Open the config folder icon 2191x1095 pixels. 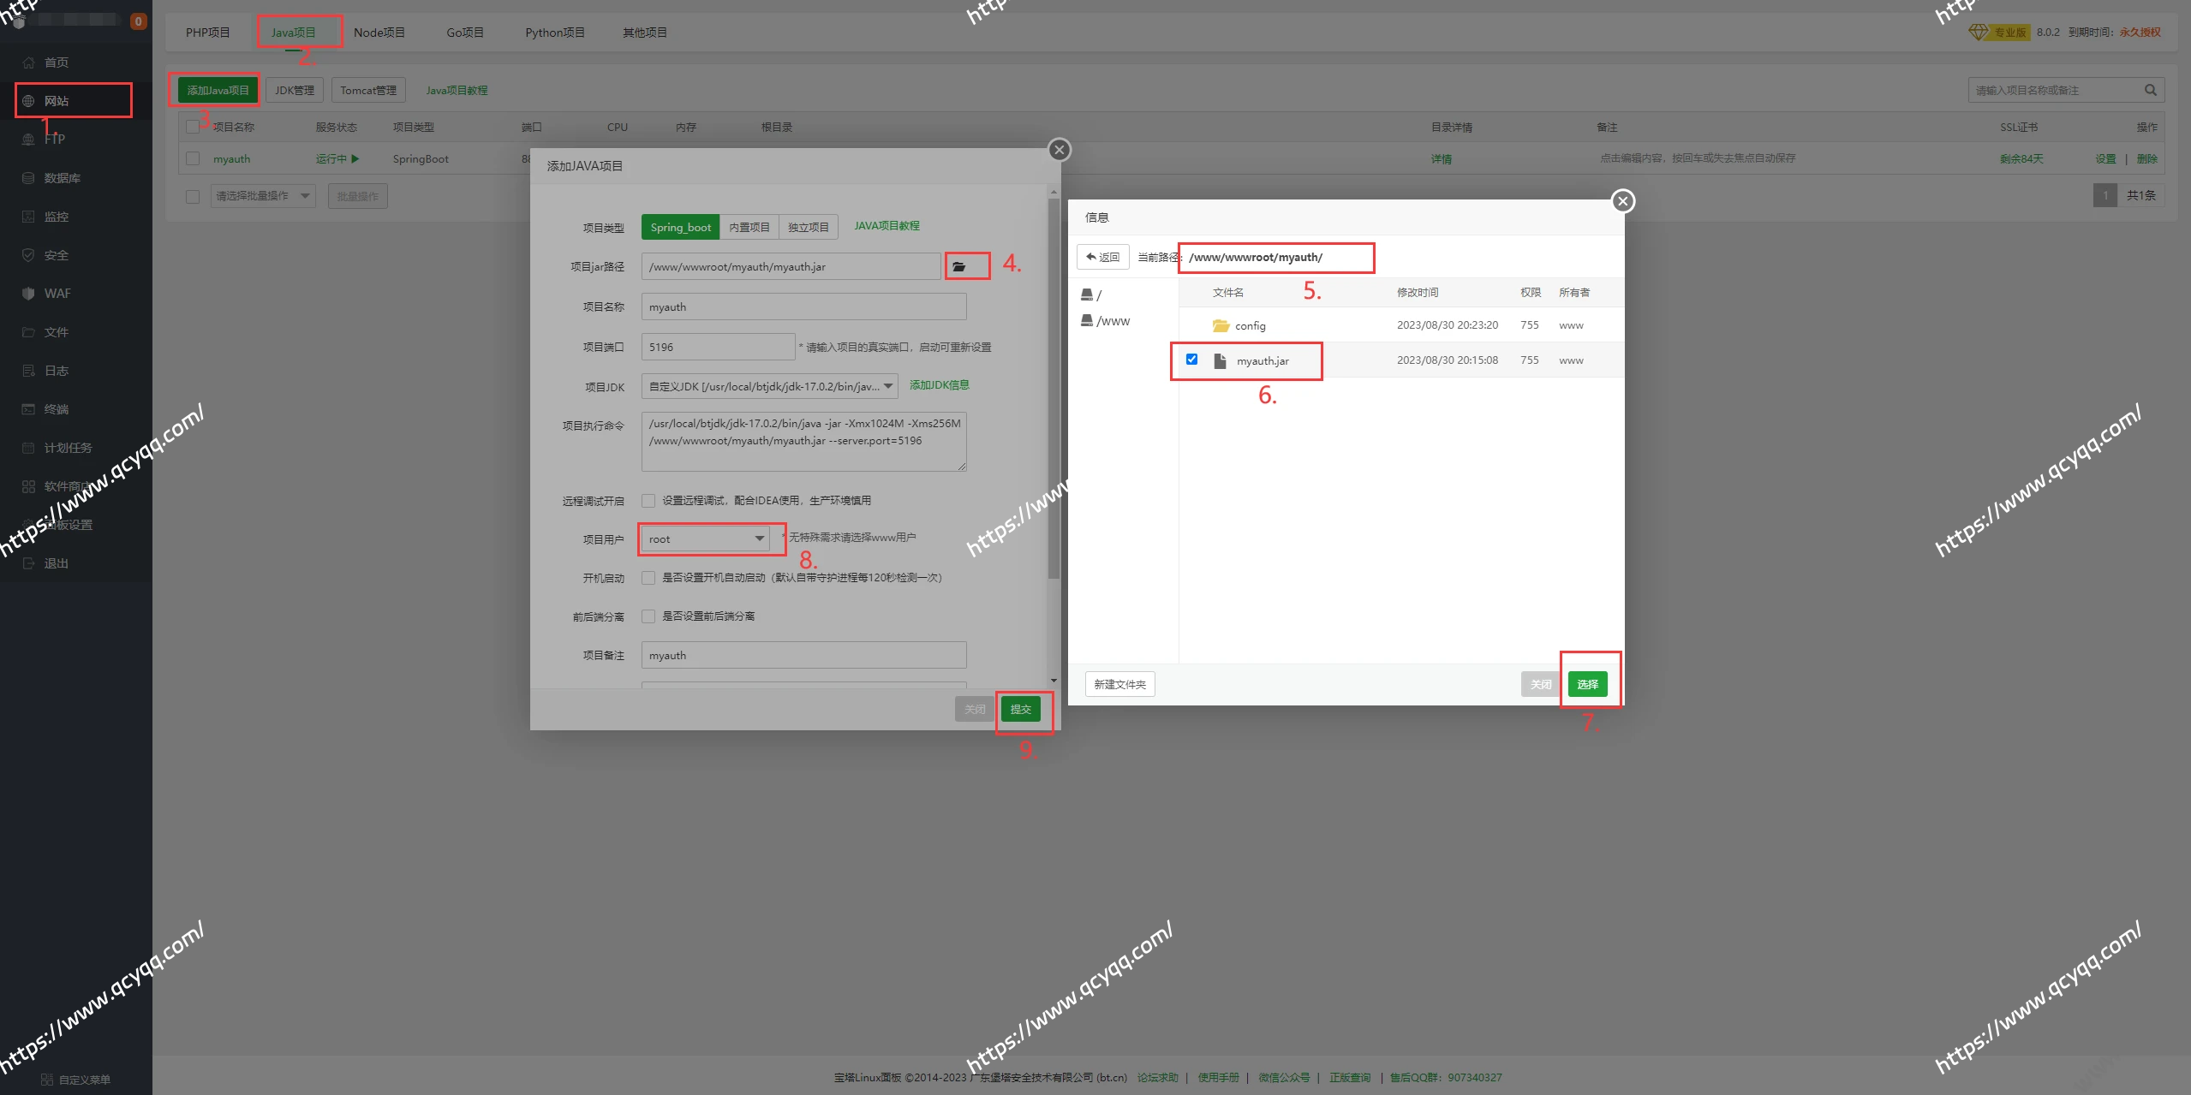click(1221, 325)
